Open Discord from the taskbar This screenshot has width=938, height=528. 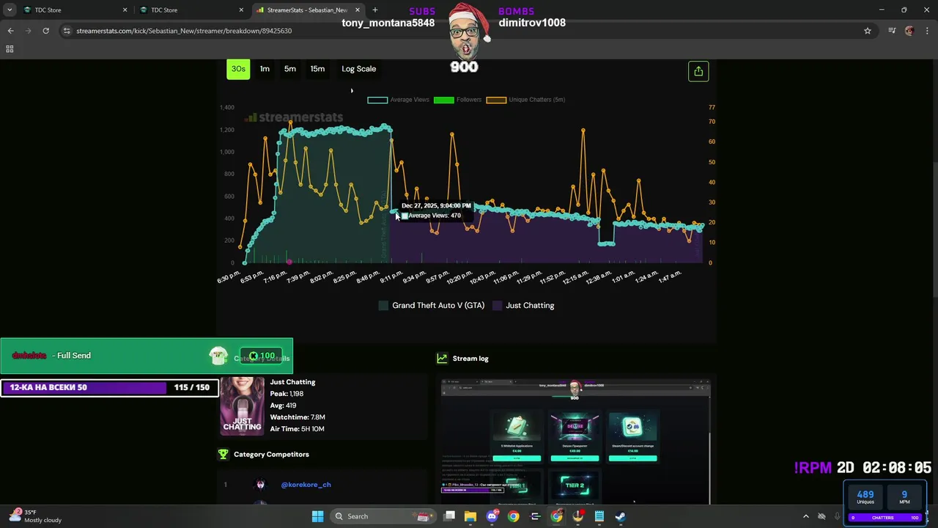point(492,516)
